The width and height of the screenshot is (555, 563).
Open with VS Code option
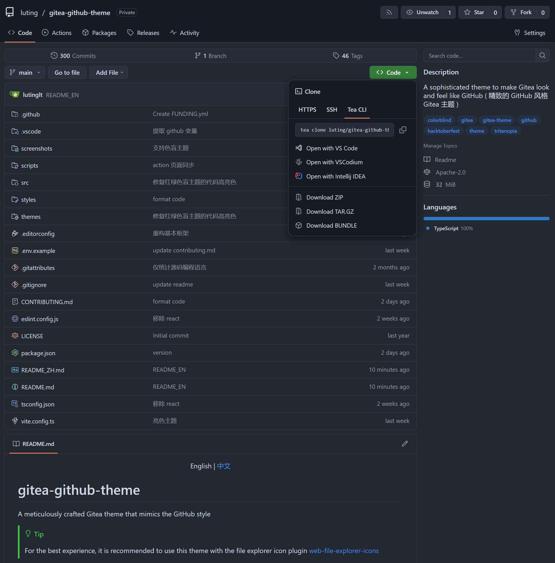pyautogui.click(x=332, y=148)
